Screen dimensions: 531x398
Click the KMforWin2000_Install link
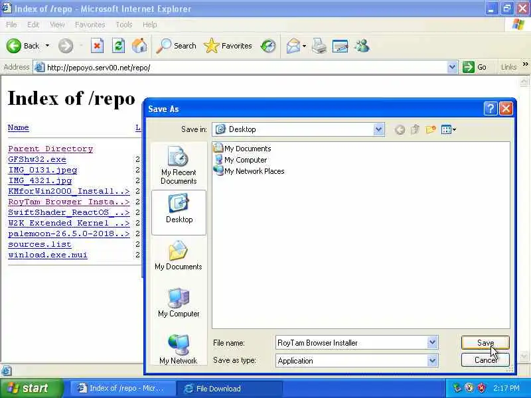tap(69, 191)
